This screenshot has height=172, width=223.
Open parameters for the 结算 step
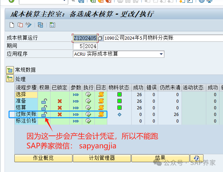pyautogui.click(x=76, y=108)
